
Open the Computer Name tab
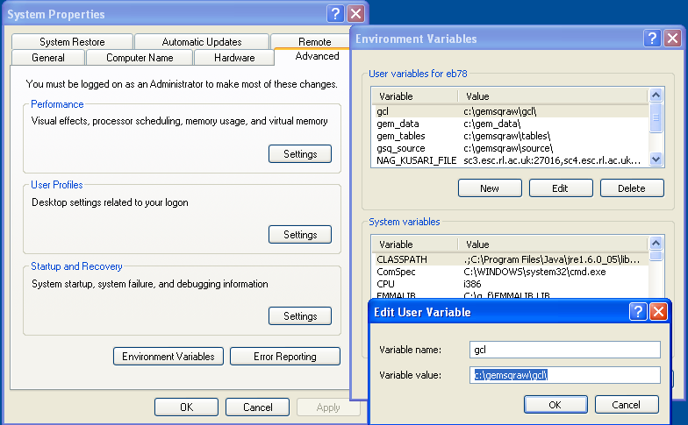pos(140,58)
